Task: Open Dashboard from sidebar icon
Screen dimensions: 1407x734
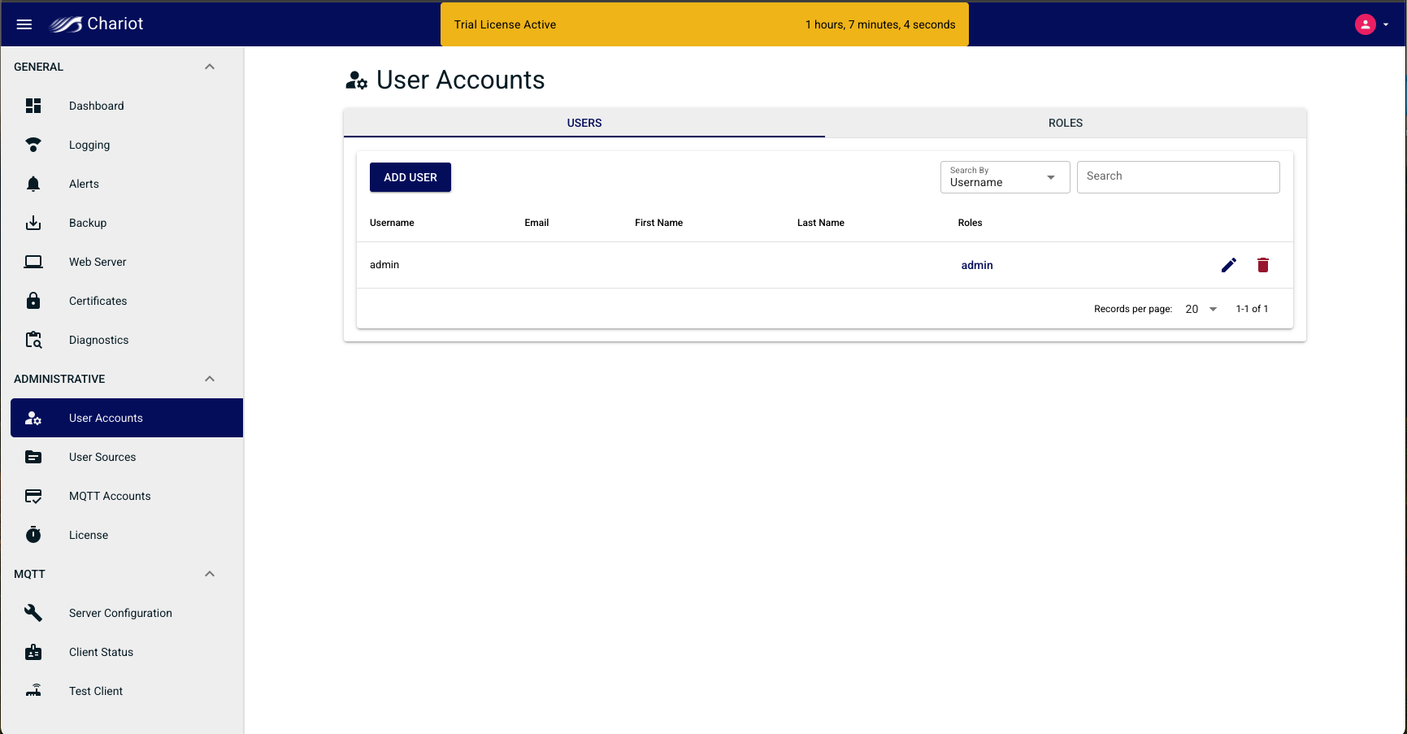Action: click(33, 106)
